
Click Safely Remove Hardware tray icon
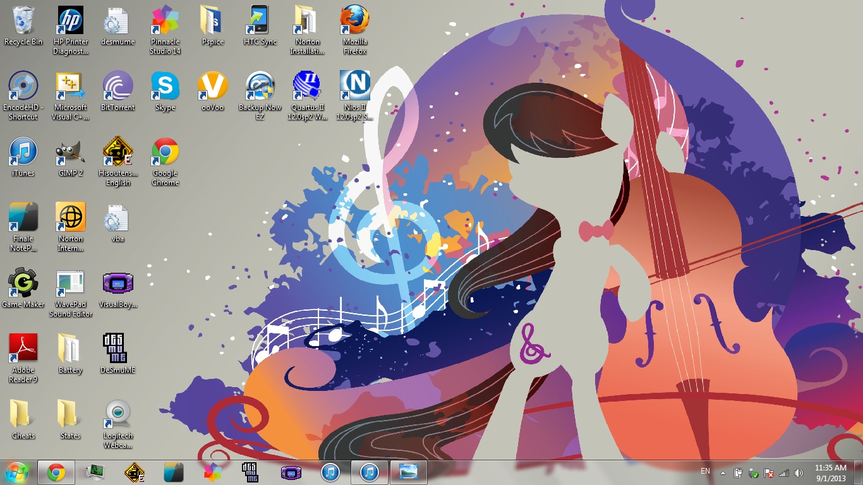click(x=754, y=472)
